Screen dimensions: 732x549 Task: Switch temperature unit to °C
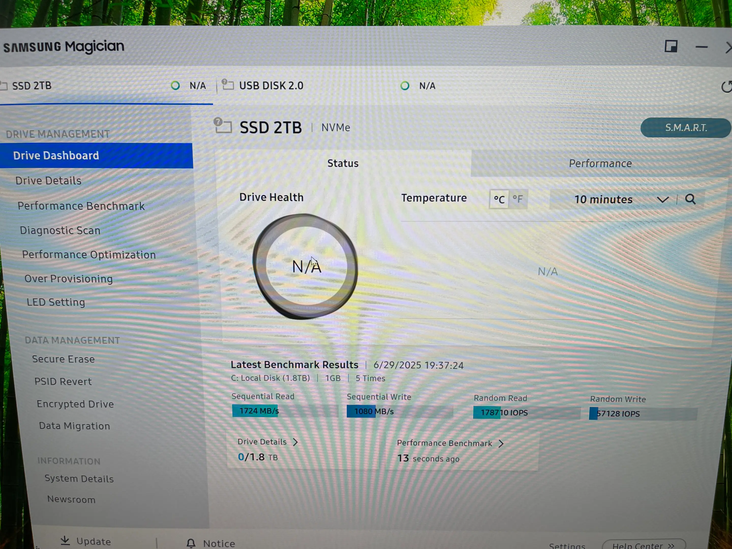[x=499, y=199]
